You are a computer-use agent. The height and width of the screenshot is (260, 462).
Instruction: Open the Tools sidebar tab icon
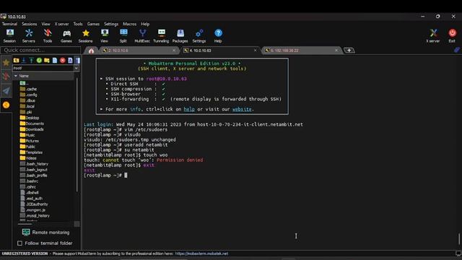tap(6, 77)
